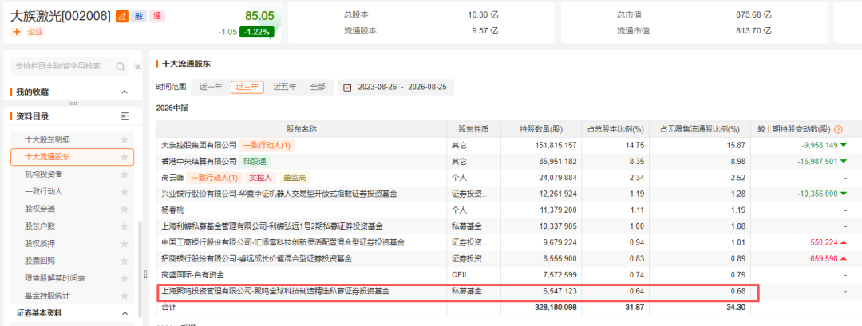The image size is (862, 326).
Task: Click the 通 connect badge
Action: coord(157,17)
